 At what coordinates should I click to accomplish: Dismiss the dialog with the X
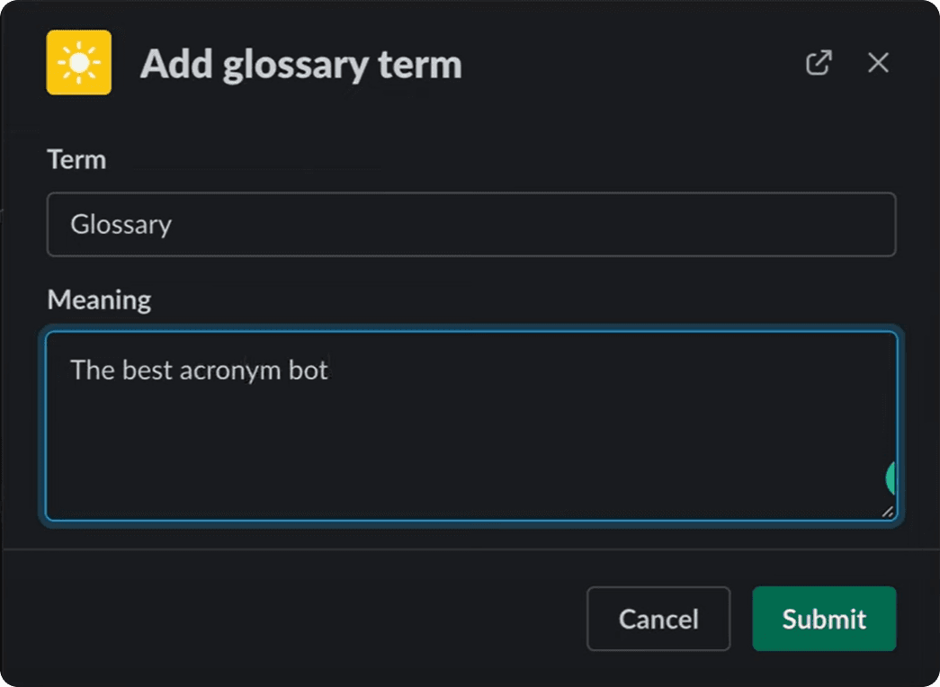(877, 63)
